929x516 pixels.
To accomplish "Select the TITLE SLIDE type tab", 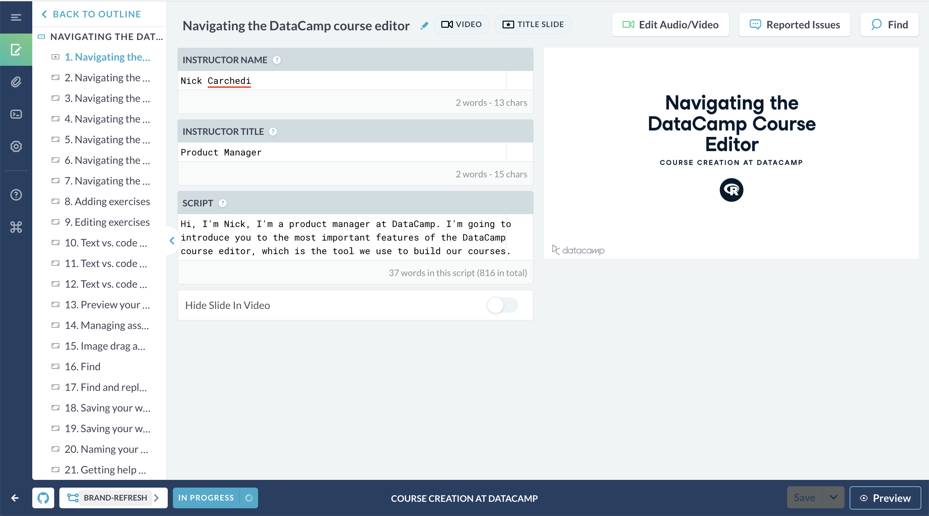I will 533,24.
